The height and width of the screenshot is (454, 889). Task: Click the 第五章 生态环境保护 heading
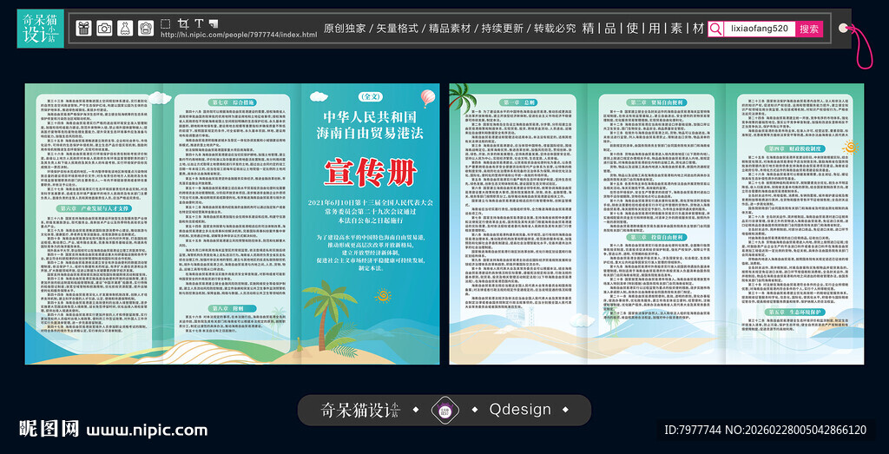point(794,313)
